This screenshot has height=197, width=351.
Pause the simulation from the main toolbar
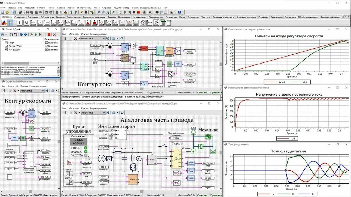coord(134,12)
